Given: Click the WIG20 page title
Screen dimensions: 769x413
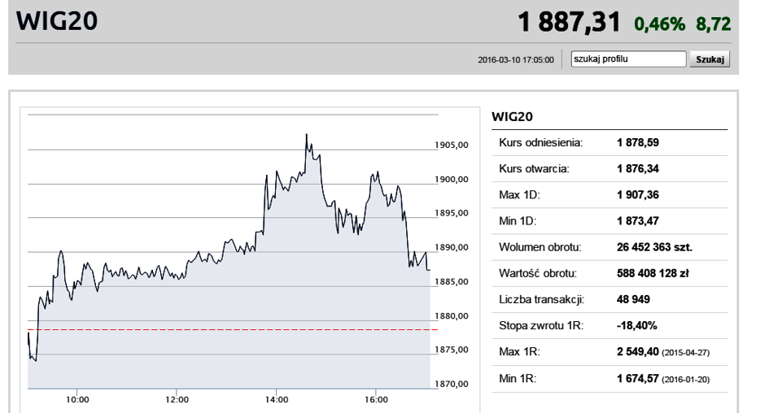Looking at the screenshot, I should (57, 21).
